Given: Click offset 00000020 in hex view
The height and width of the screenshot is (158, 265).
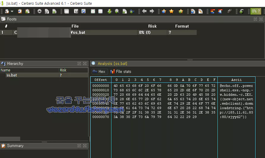Looking at the screenshot, I should (101, 95).
